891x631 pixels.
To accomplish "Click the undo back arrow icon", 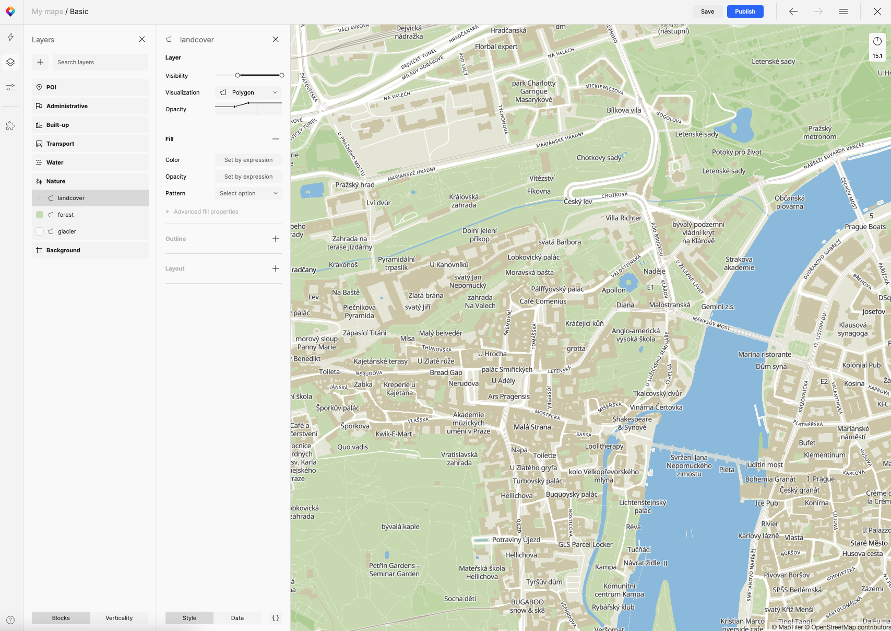I will [x=793, y=11].
